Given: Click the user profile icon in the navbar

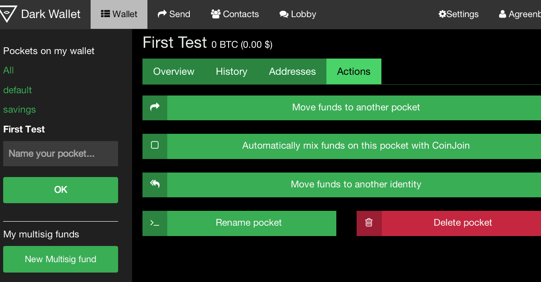Looking at the screenshot, I should click(503, 14).
